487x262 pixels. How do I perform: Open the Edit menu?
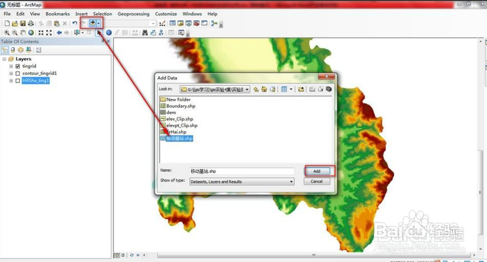point(21,14)
